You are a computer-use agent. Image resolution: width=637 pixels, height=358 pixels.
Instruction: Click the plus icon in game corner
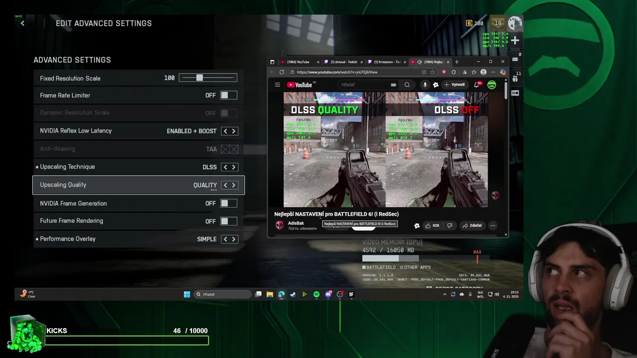515,40
